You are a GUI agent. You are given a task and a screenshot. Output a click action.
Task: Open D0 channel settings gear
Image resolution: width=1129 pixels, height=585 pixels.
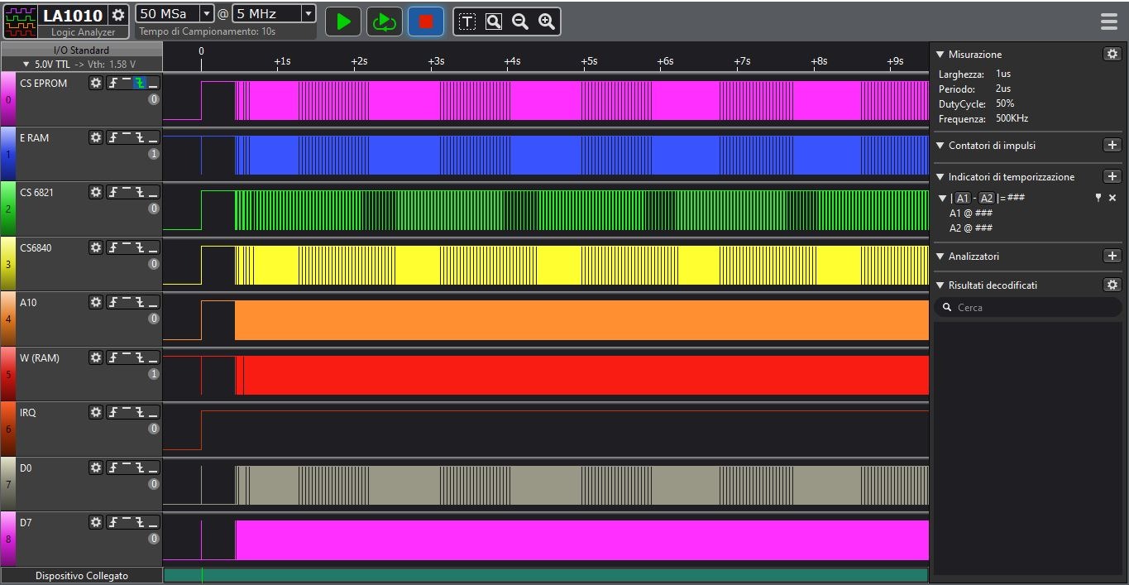(x=96, y=468)
